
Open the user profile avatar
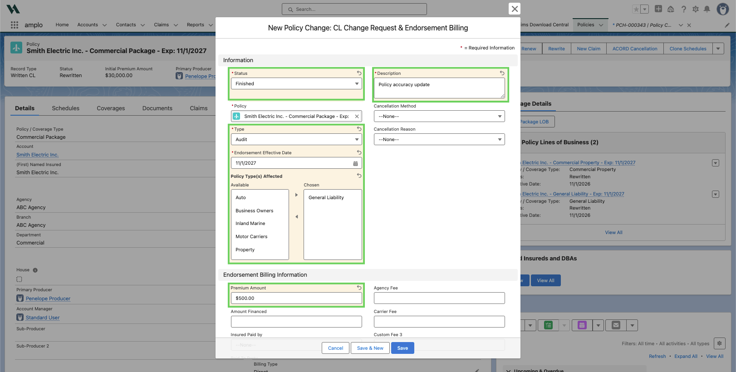[723, 9]
